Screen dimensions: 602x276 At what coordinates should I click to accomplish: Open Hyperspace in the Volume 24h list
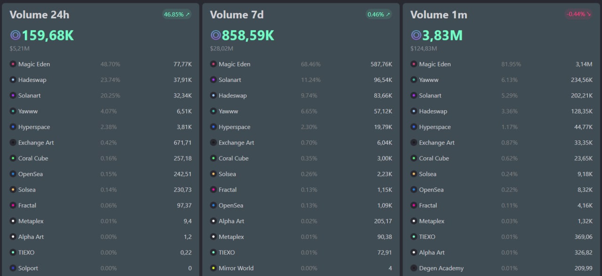[34, 127]
